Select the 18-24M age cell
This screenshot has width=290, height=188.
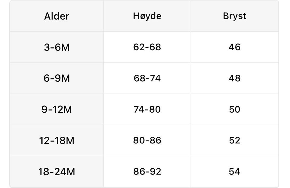[56, 171]
